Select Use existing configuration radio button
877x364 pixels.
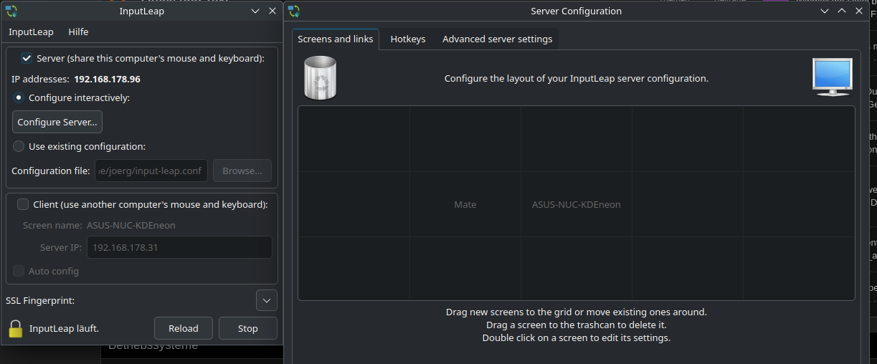(19, 146)
